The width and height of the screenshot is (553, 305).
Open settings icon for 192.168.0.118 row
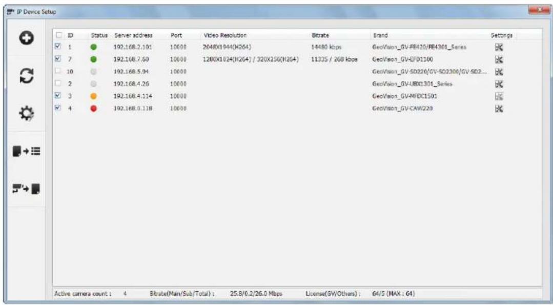point(499,109)
